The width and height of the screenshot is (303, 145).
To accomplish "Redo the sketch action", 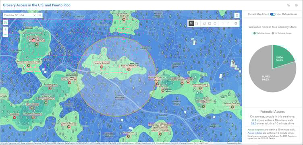I will click(x=228, y=23).
